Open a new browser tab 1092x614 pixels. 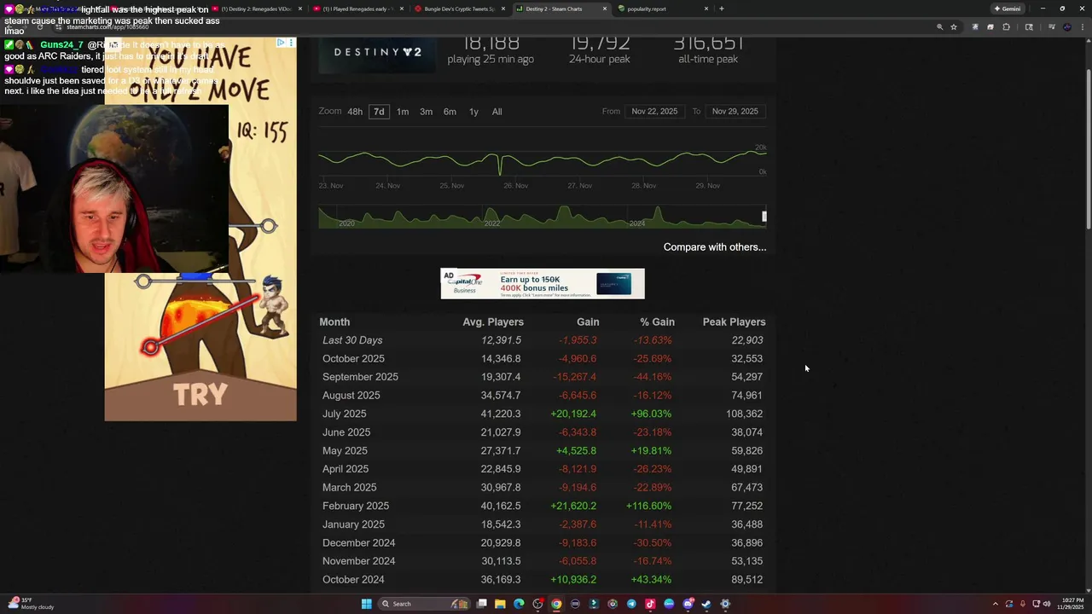722,9
